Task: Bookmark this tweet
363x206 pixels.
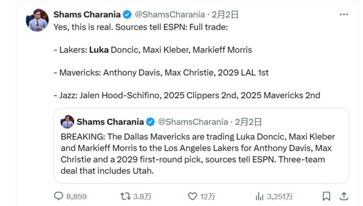Action: tap(327, 196)
